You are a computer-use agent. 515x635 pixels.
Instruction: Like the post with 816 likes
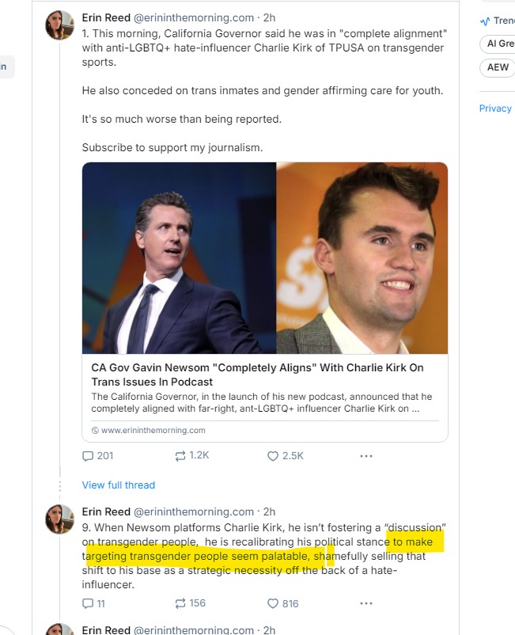click(x=273, y=603)
